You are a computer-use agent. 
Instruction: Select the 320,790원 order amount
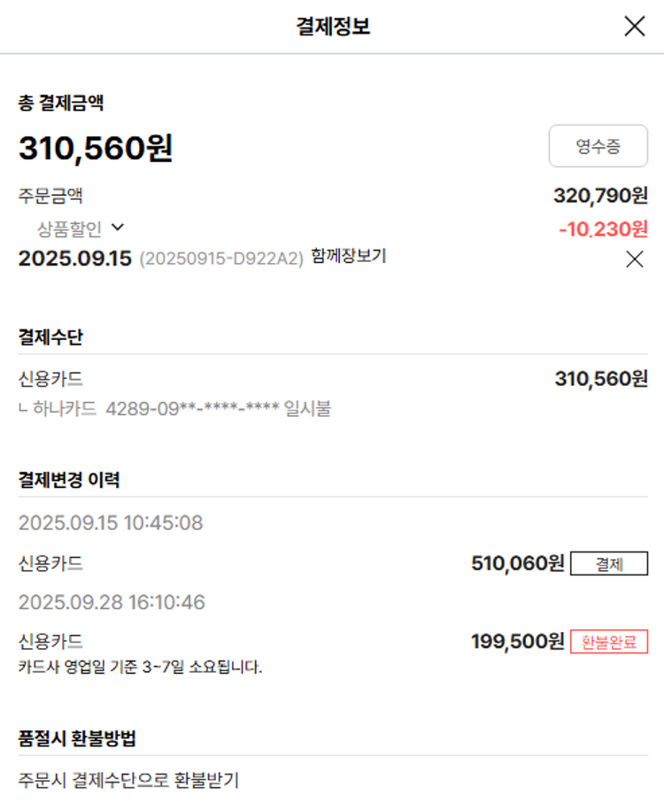click(x=600, y=196)
